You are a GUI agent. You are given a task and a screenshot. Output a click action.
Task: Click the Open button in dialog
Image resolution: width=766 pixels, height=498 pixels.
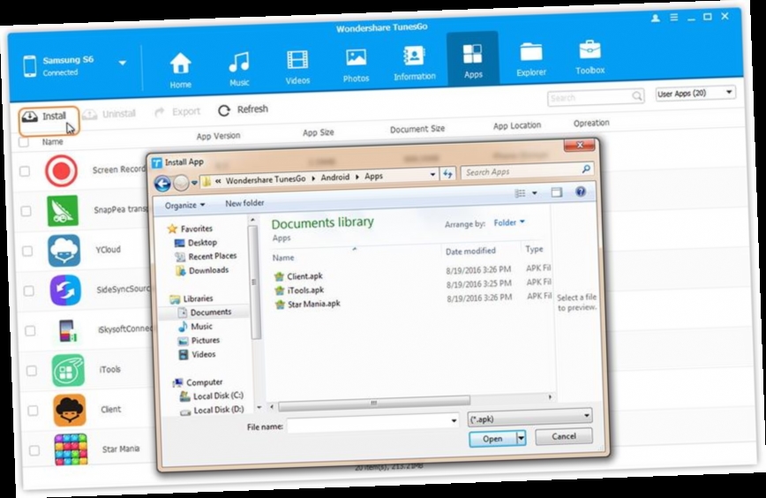pyautogui.click(x=492, y=439)
